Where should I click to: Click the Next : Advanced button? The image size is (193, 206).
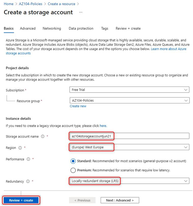click(120, 200)
